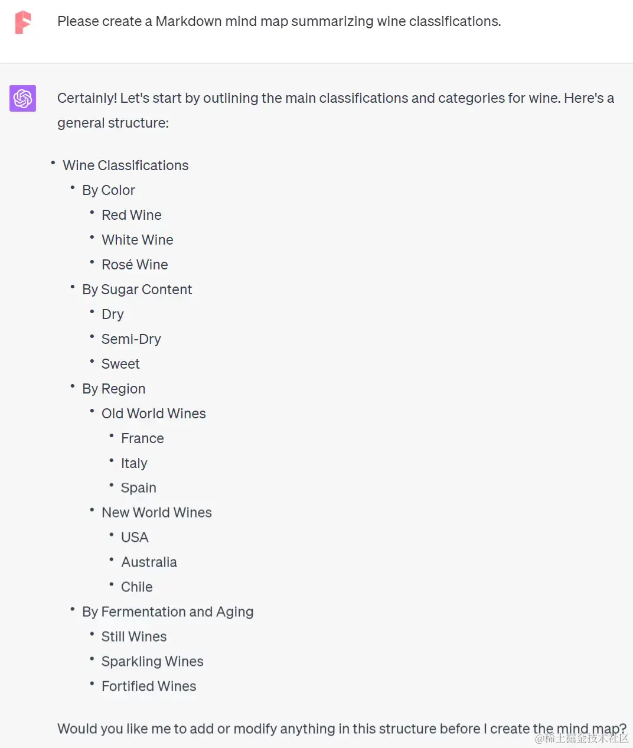Click the "Semi-Dry" bullet entry
633x748 pixels.
point(131,339)
